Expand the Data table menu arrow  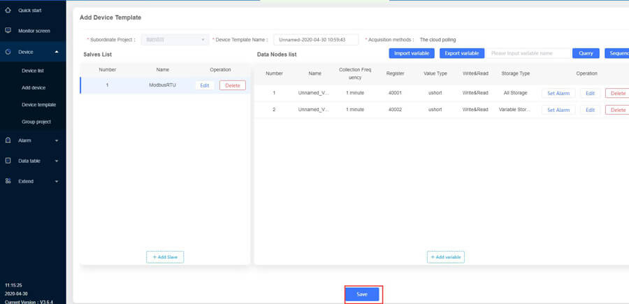point(57,161)
